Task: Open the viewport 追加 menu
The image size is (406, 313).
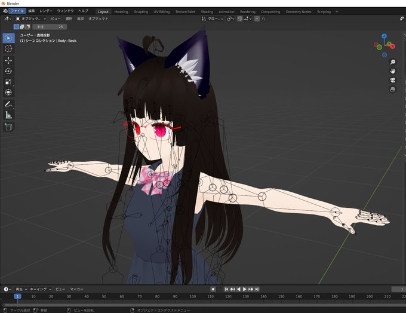Action: pos(80,19)
